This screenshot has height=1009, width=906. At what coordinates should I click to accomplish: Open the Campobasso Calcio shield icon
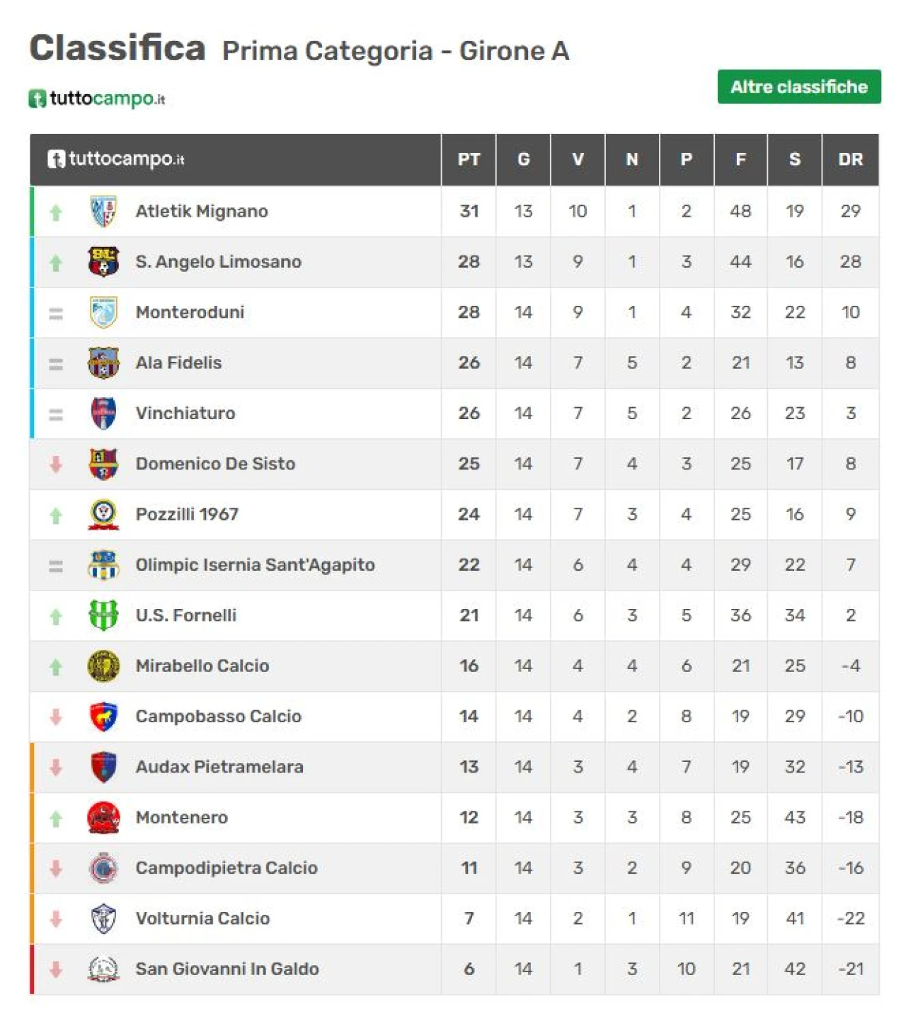coord(103,717)
